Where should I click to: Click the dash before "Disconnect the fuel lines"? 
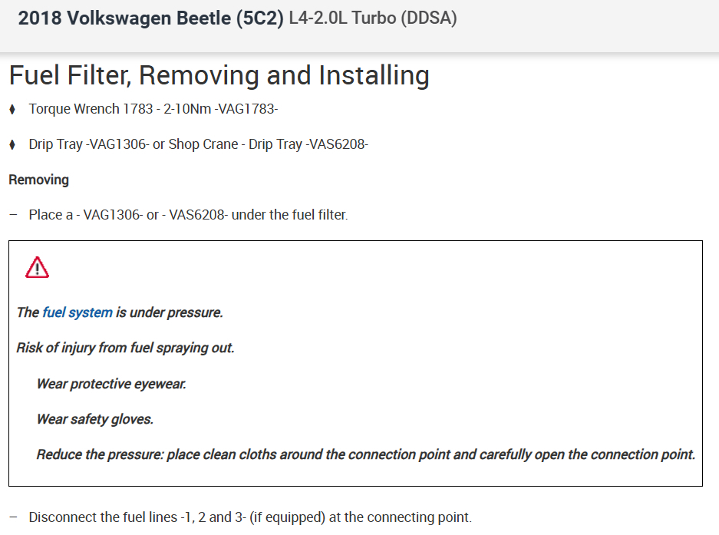pyautogui.click(x=13, y=517)
